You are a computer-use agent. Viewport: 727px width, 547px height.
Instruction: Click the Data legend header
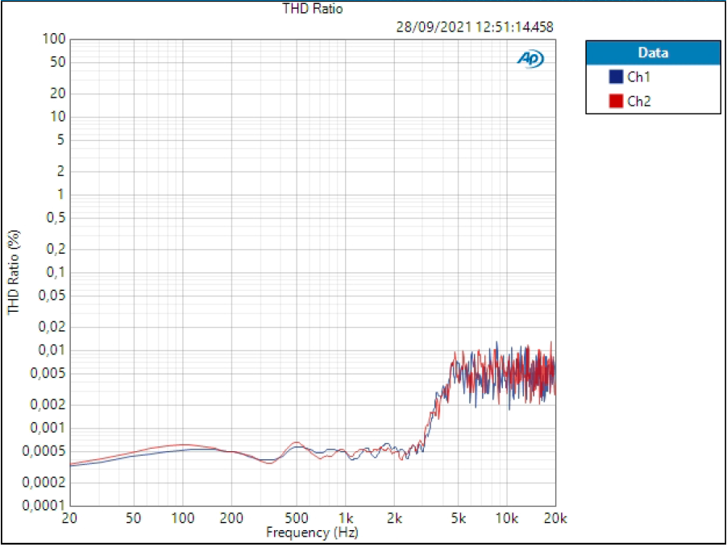pyautogui.click(x=653, y=52)
